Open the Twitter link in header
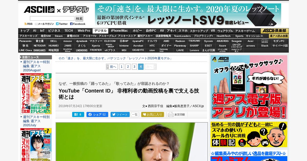 pyautogui.click(x=62, y=24)
